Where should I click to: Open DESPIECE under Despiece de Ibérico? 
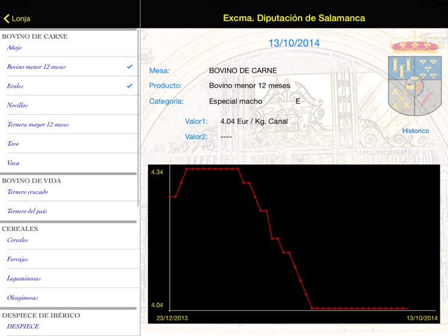[x=70, y=326]
